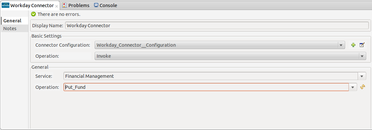Click the Workday logo on the editor tab
Viewport: 372px width, 130px height.
point(6,6)
